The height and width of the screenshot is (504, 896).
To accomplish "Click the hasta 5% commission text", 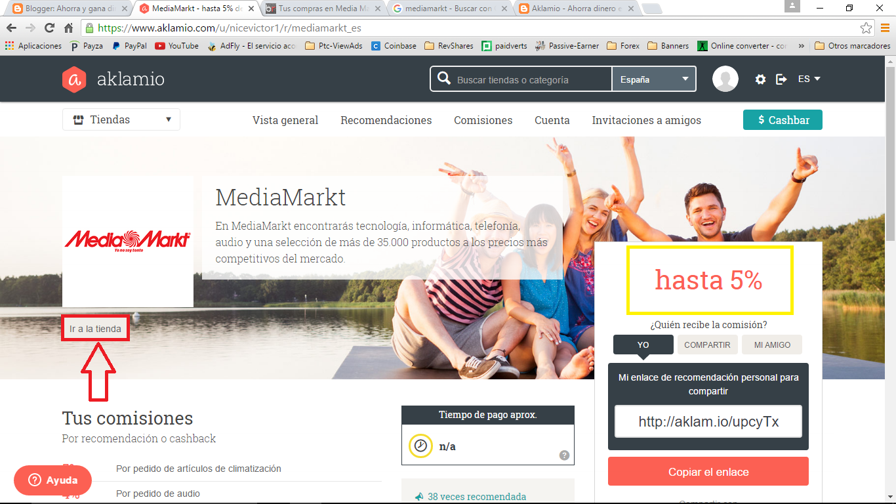I will point(709,280).
